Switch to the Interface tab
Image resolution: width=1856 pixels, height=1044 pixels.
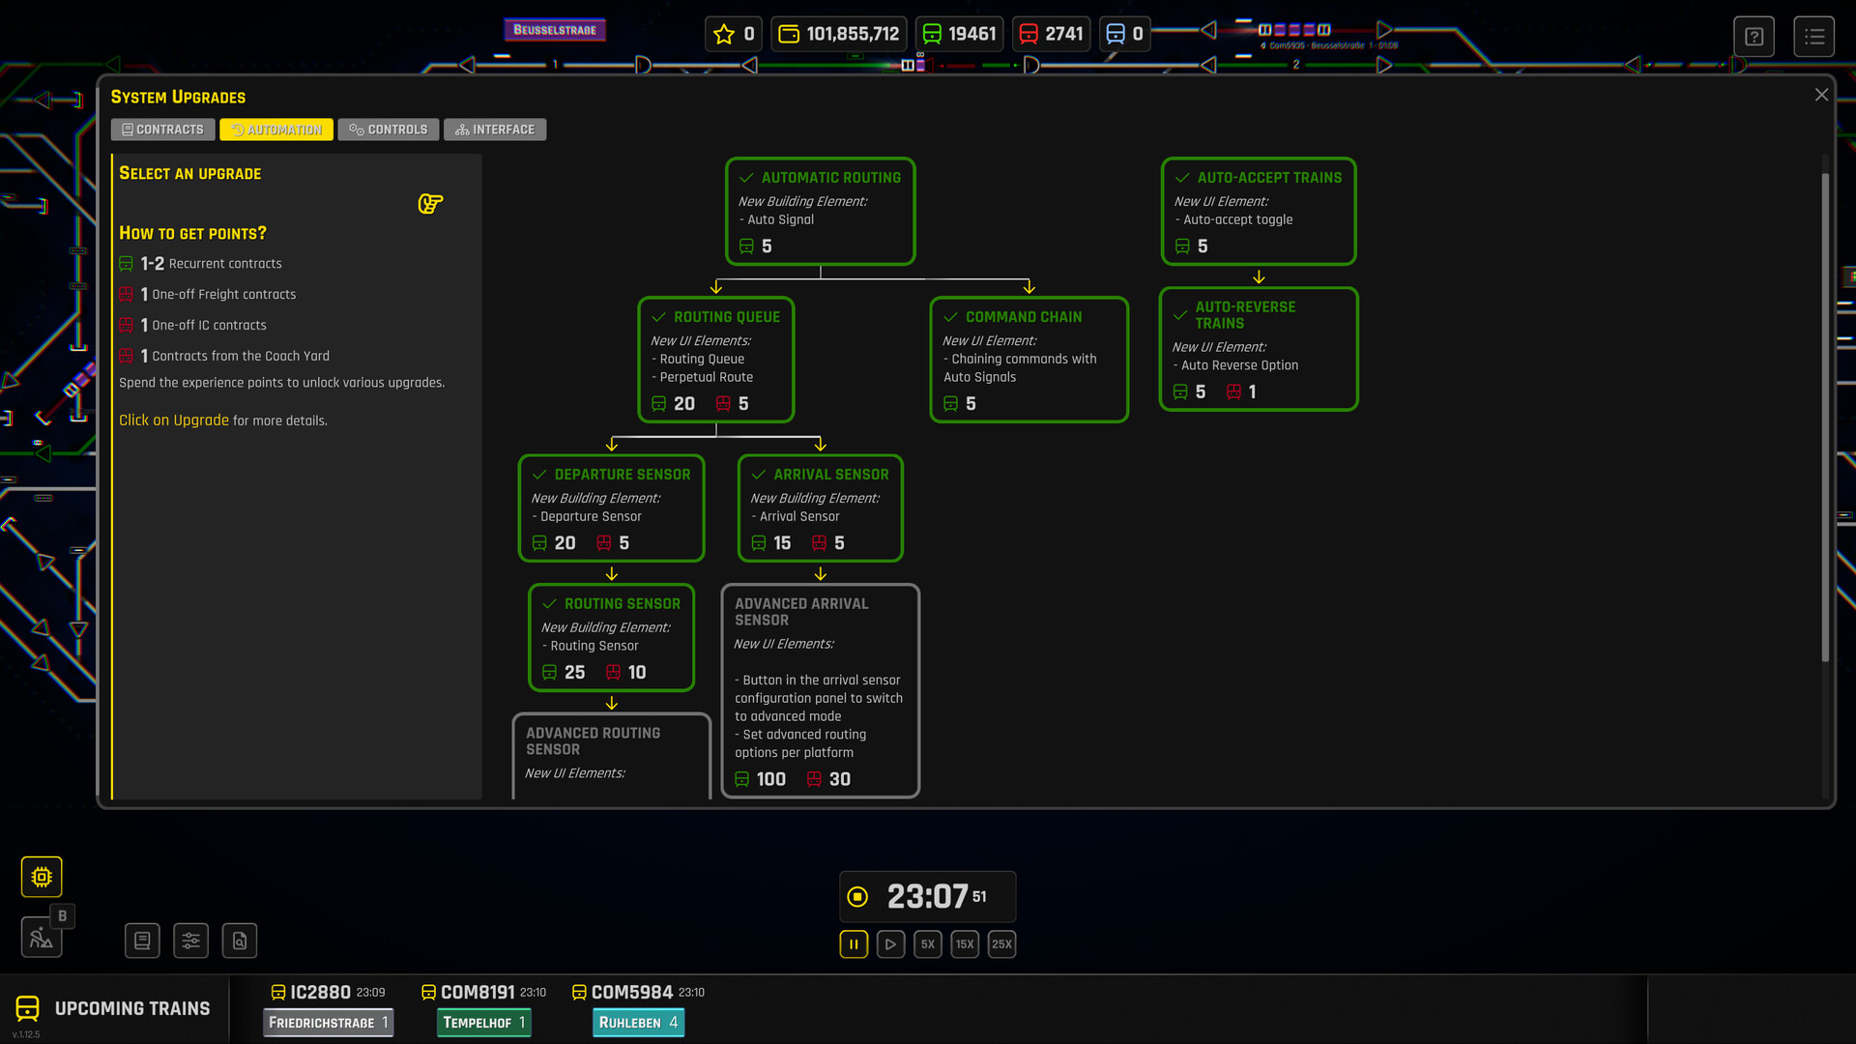495,130
